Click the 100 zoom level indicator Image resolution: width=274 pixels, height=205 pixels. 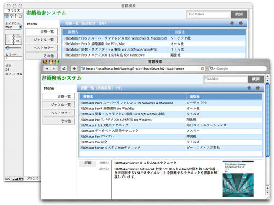[x=8, y=179]
